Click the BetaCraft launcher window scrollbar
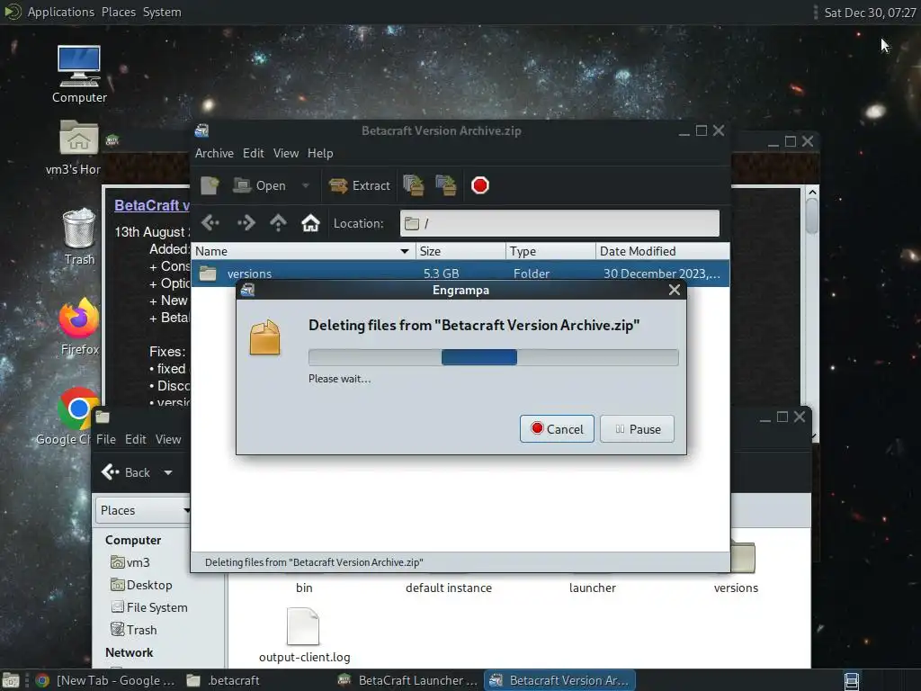The width and height of the screenshot is (921, 691). click(812, 218)
